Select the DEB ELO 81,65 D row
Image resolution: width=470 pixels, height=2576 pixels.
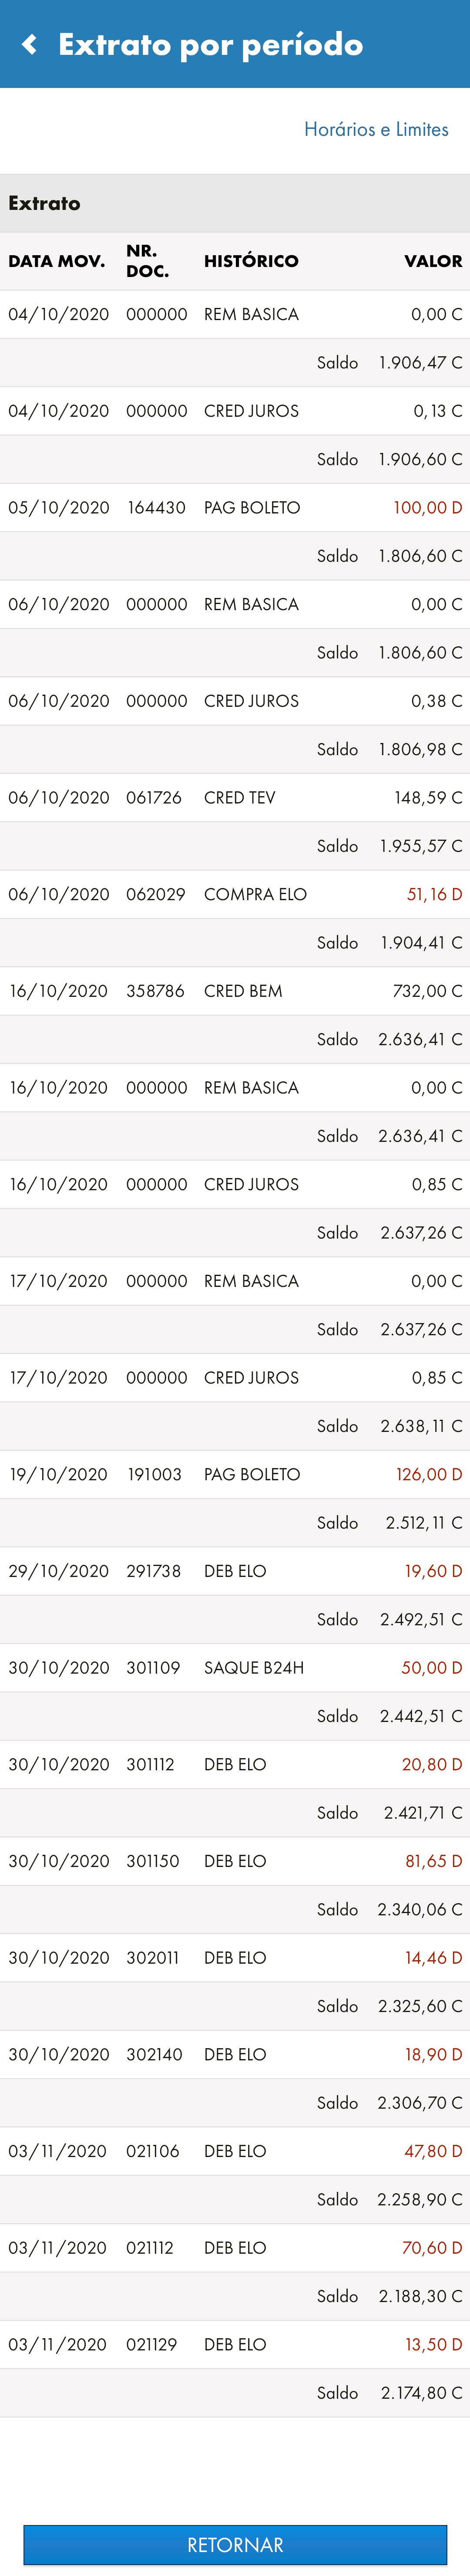235,1861
